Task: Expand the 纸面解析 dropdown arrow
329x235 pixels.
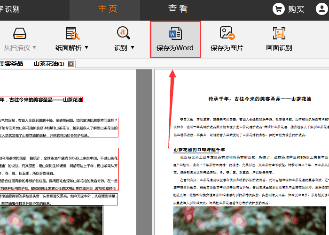Action: [x=86, y=48]
